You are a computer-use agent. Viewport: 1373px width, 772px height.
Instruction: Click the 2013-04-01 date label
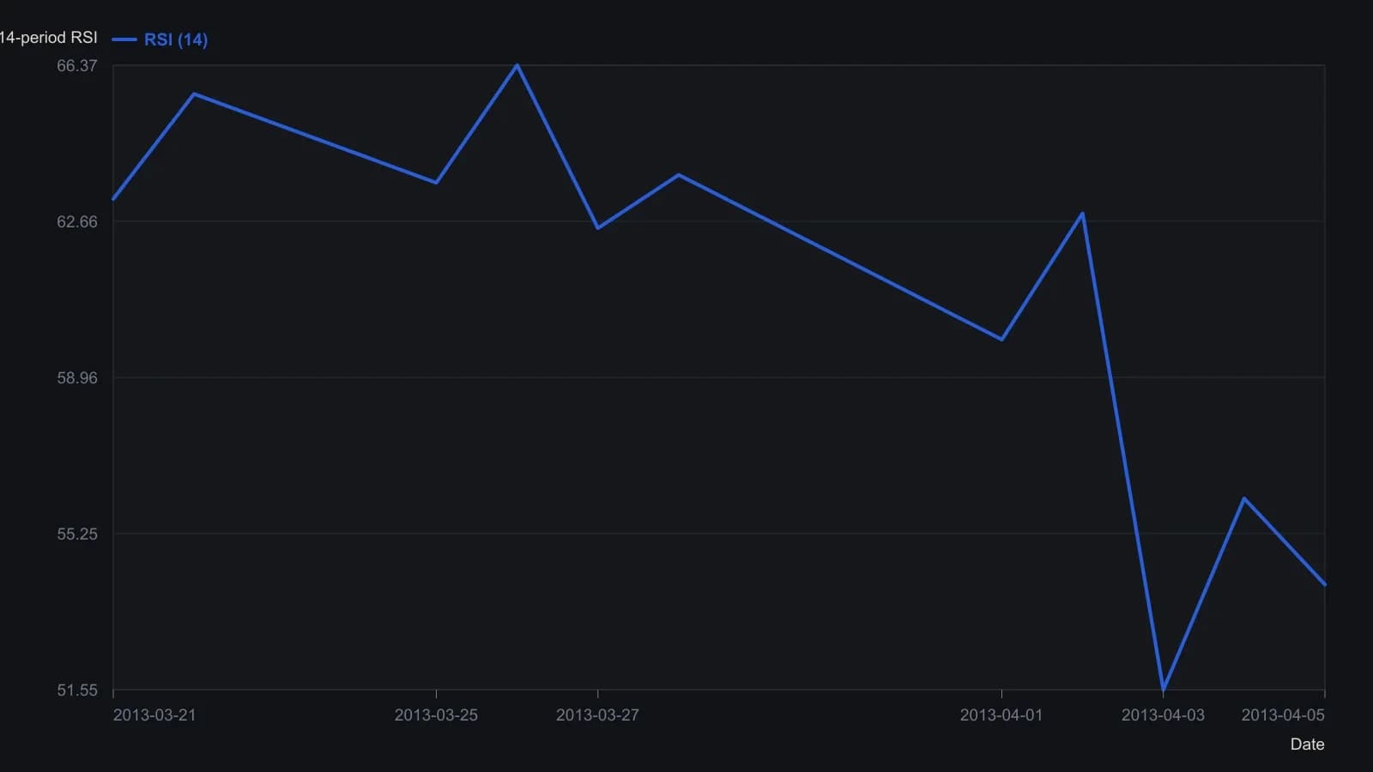(x=1001, y=715)
